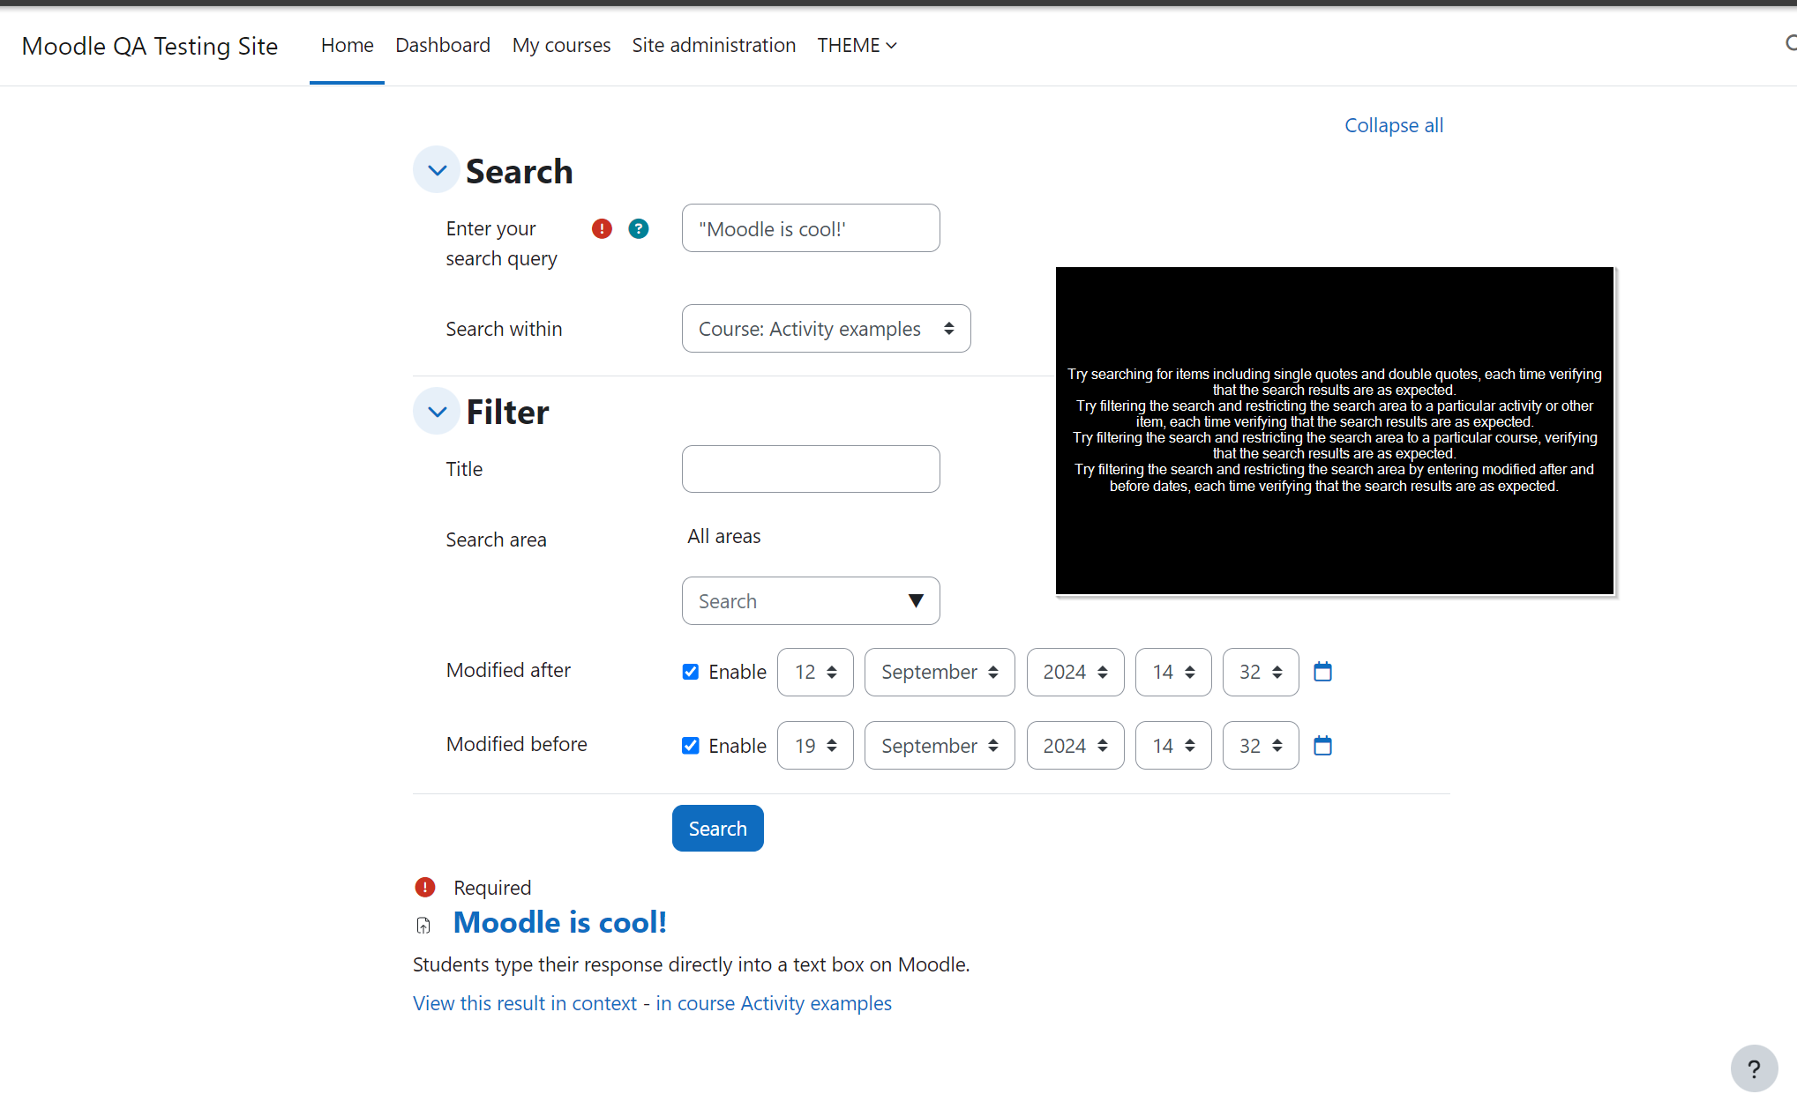Image resolution: width=1797 pixels, height=1094 pixels.
Task: Focus the Title filter input field
Action: pos(811,469)
